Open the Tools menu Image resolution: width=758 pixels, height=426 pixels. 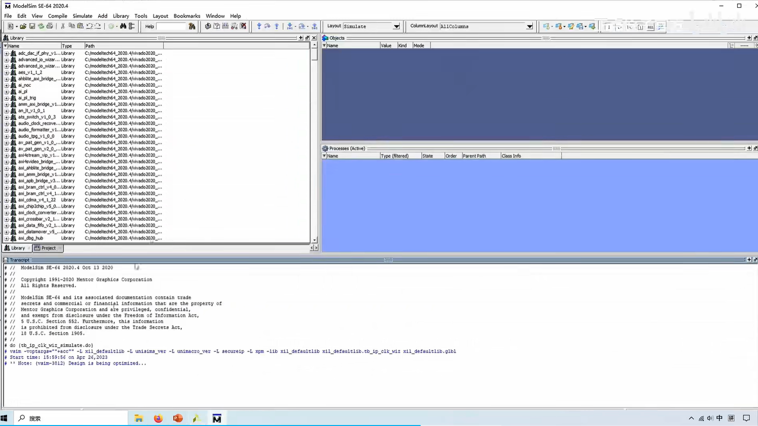[x=141, y=16]
